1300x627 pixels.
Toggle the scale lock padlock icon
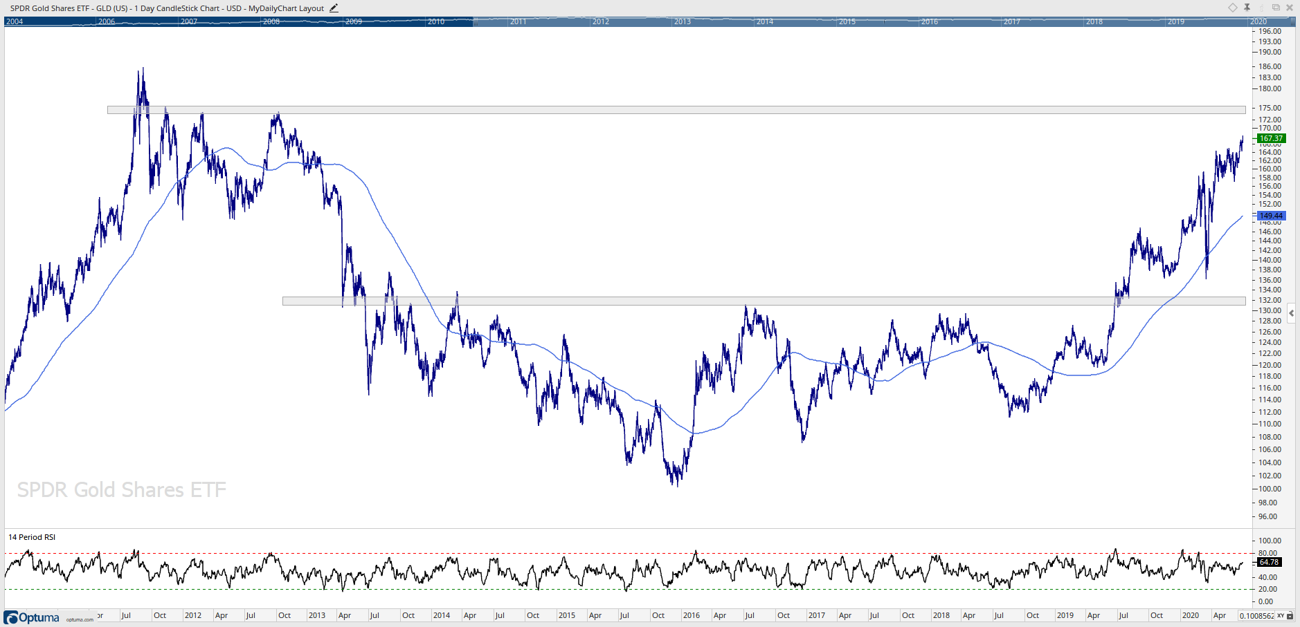(1290, 615)
